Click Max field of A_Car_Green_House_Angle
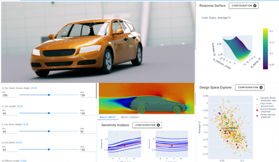 click(x=86, y=95)
